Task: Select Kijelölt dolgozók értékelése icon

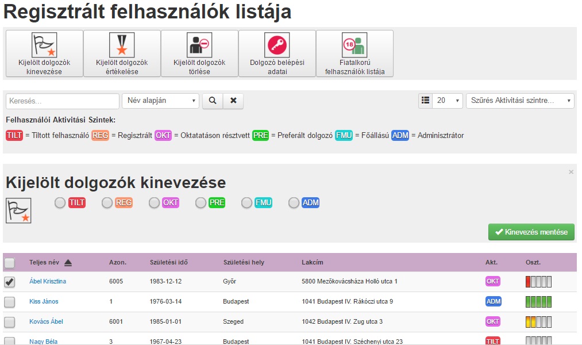Action: tap(121, 53)
